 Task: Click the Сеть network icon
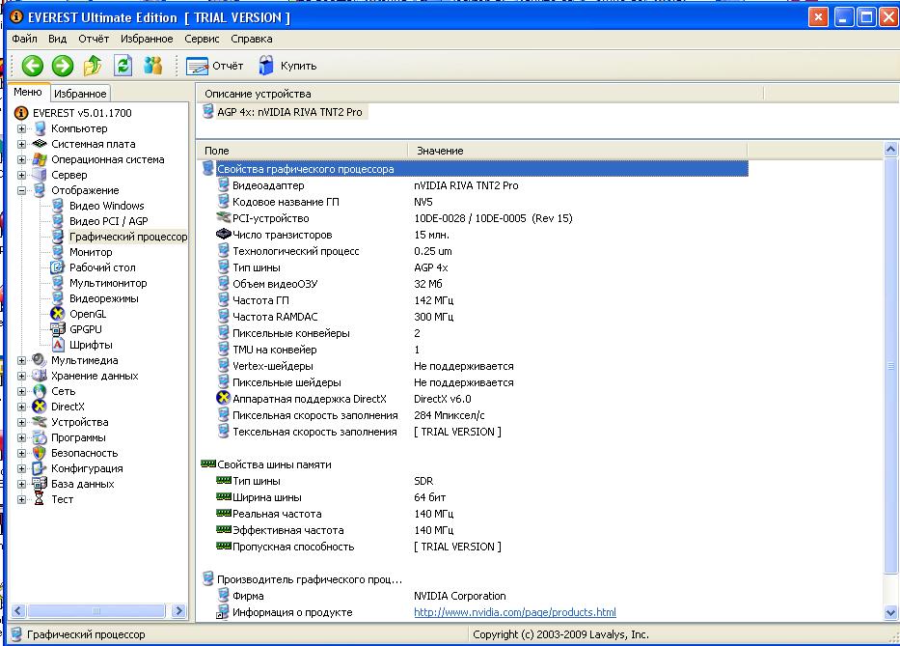coord(39,391)
